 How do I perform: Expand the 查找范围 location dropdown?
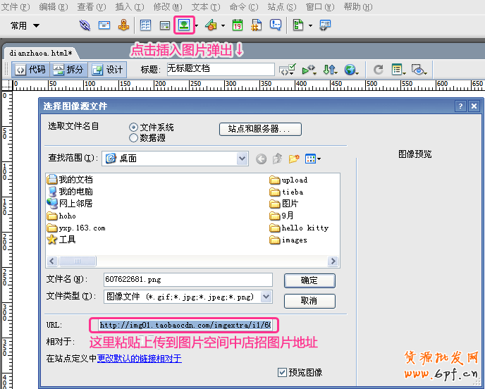(242, 159)
